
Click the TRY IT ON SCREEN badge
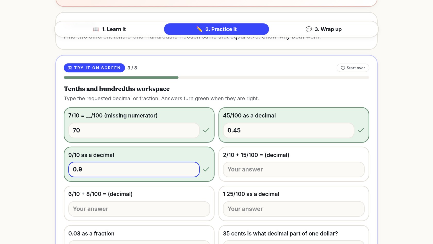click(x=94, y=68)
